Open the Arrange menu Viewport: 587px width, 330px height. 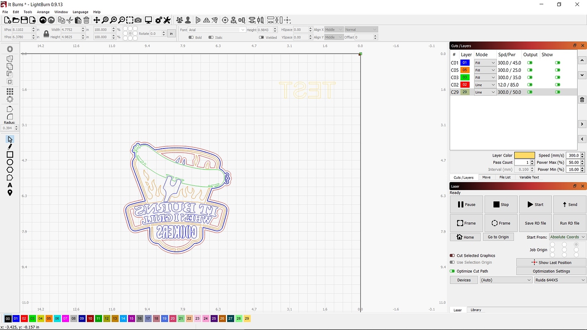coord(43,12)
